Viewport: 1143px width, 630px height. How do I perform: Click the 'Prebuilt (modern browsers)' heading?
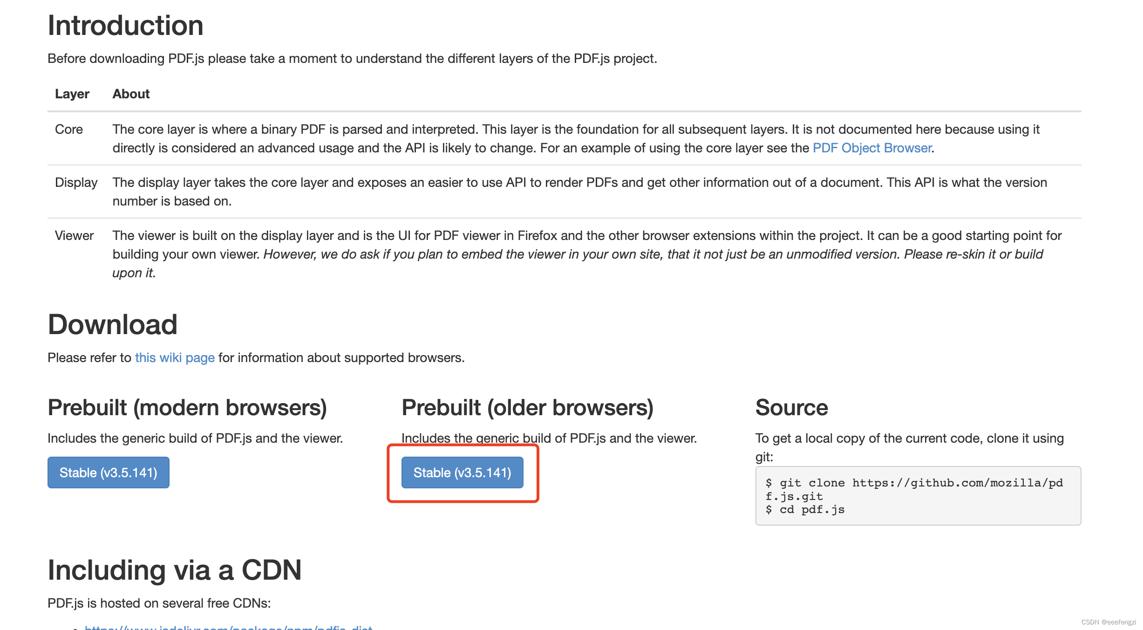coord(187,408)
